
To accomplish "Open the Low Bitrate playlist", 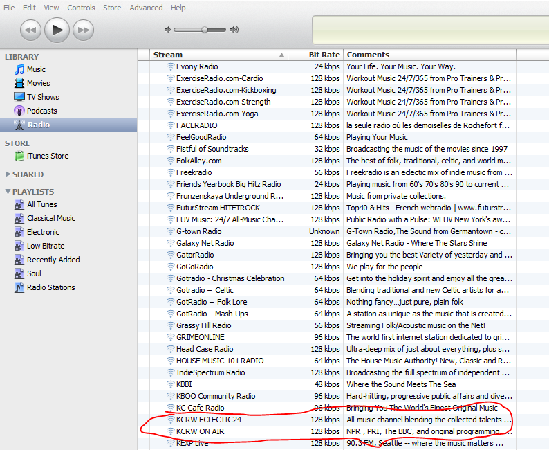I will (x=46, y=246).
